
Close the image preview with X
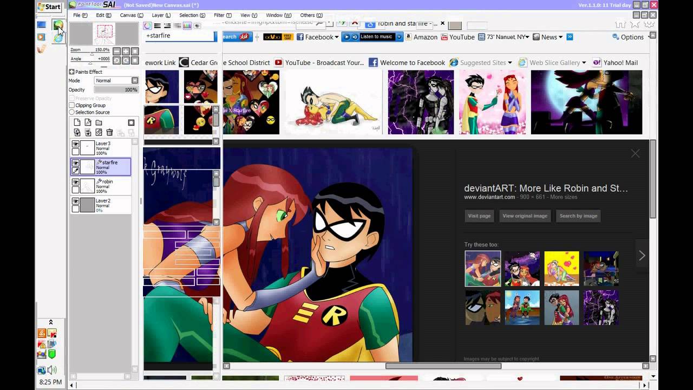tap(635, 154)
